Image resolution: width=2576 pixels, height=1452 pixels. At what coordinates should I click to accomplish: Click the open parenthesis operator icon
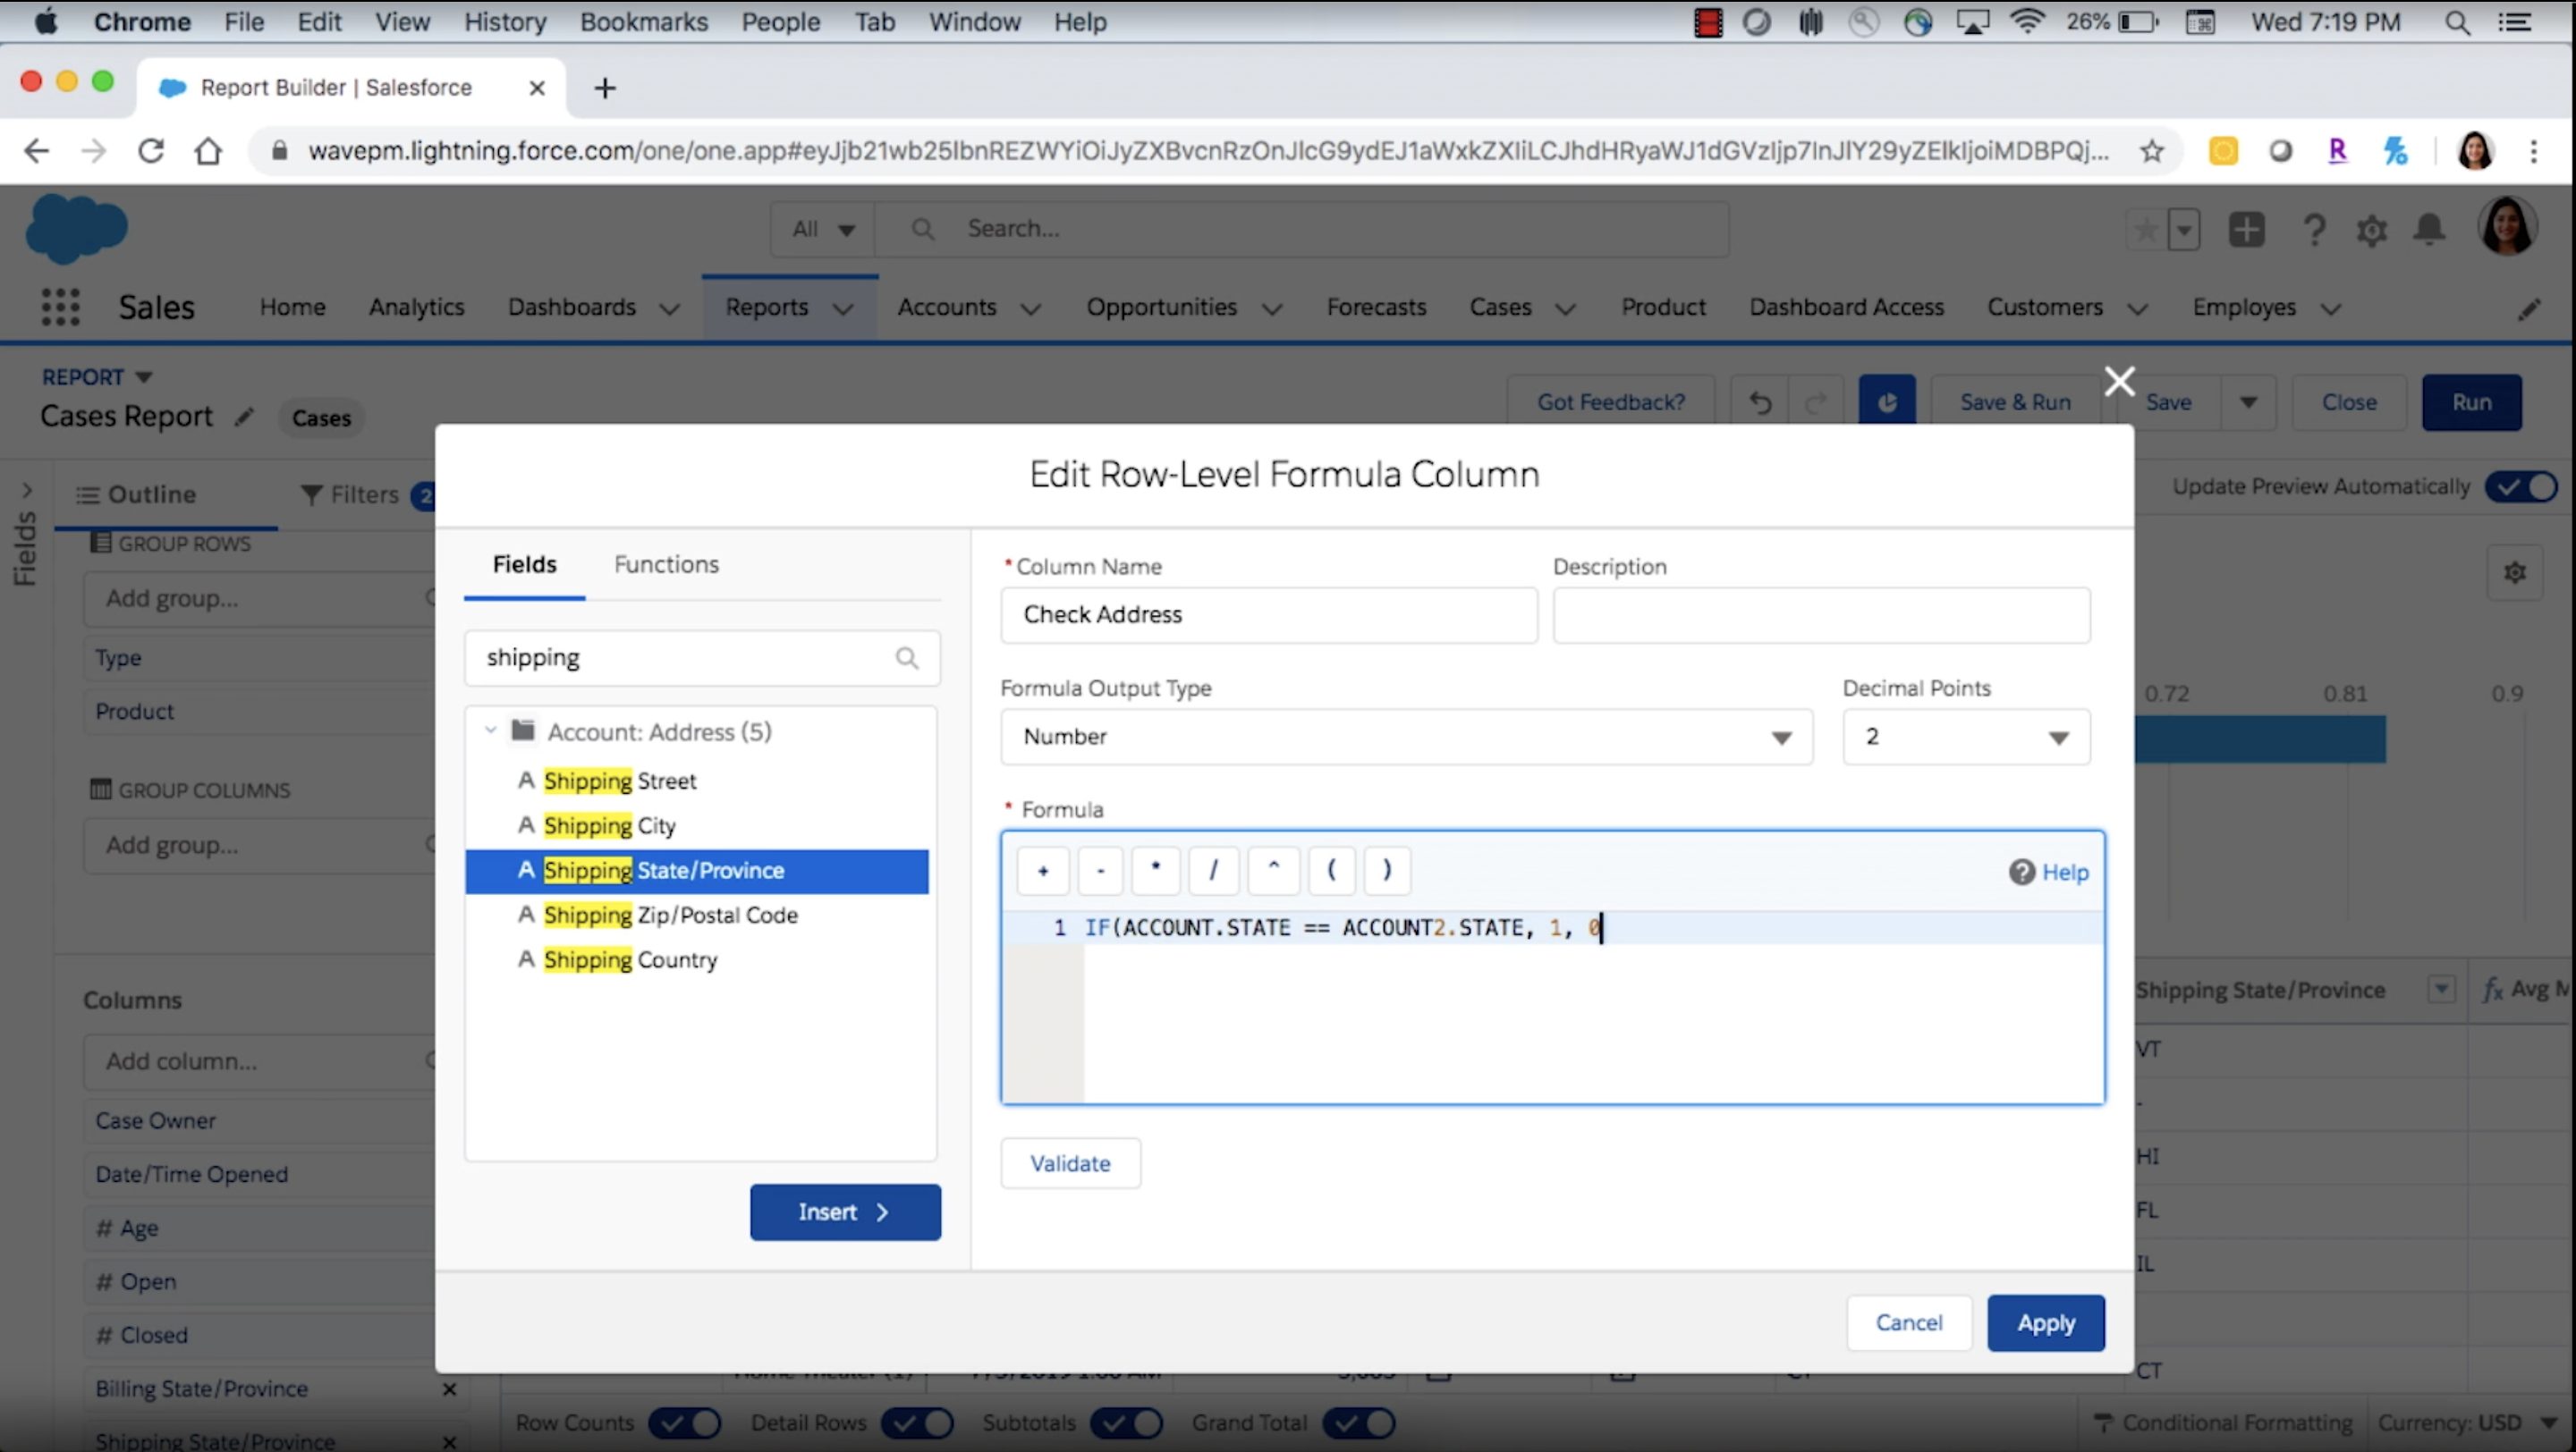[x=1330, y=871]
